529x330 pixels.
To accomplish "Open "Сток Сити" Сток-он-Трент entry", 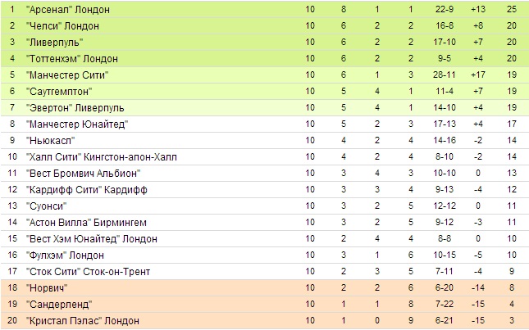I will (88, 272).
